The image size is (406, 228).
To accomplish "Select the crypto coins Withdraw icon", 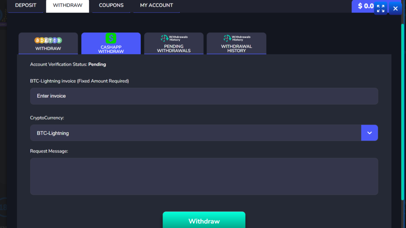I will click(48, 40).
